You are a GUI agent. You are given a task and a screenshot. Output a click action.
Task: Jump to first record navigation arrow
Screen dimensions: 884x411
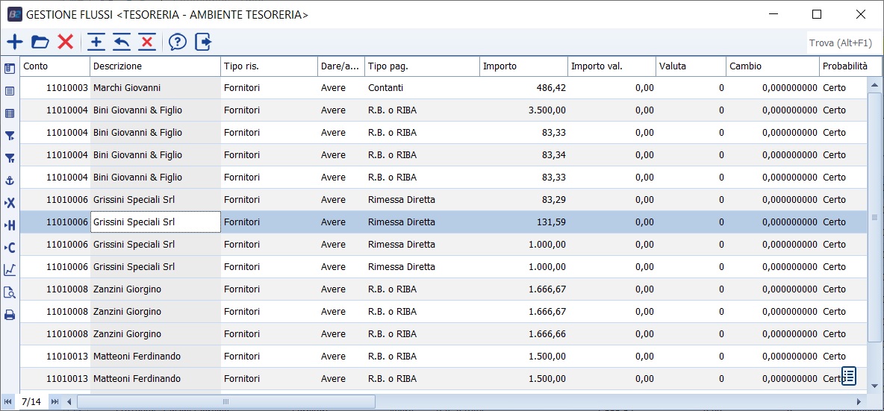tap(8, 402)
